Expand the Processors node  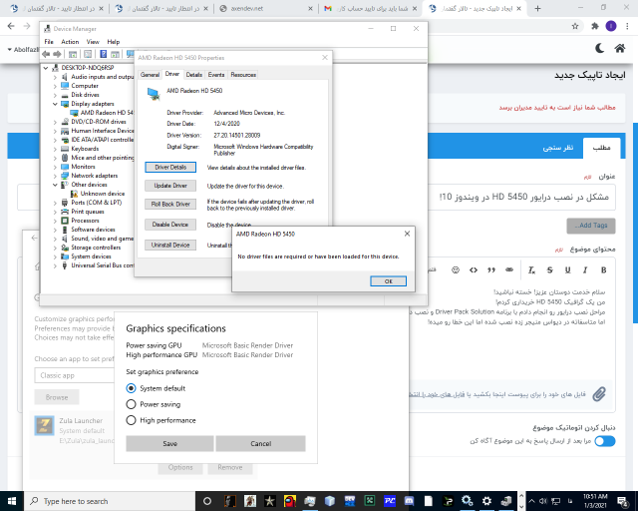tap(55, 221)
